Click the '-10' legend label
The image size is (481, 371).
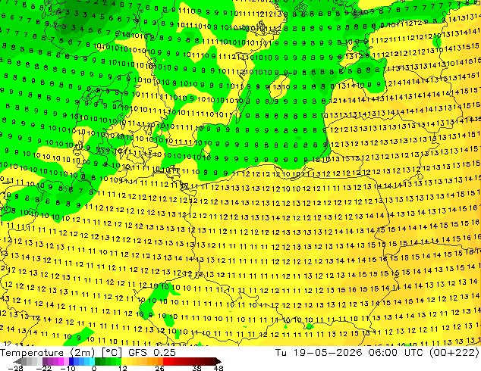[68, 368]
